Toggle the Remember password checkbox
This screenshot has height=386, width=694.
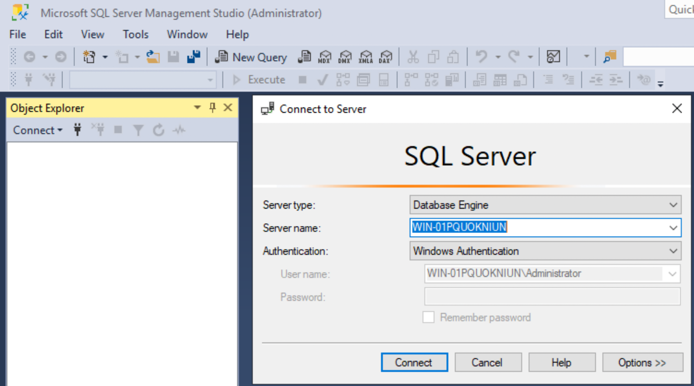pyautogui.click(x=428, y=317)
